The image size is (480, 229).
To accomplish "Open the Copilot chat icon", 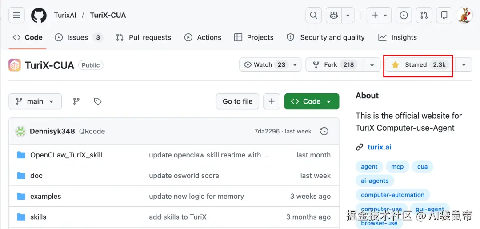I will pyautogui.click(x=334, y=15).
